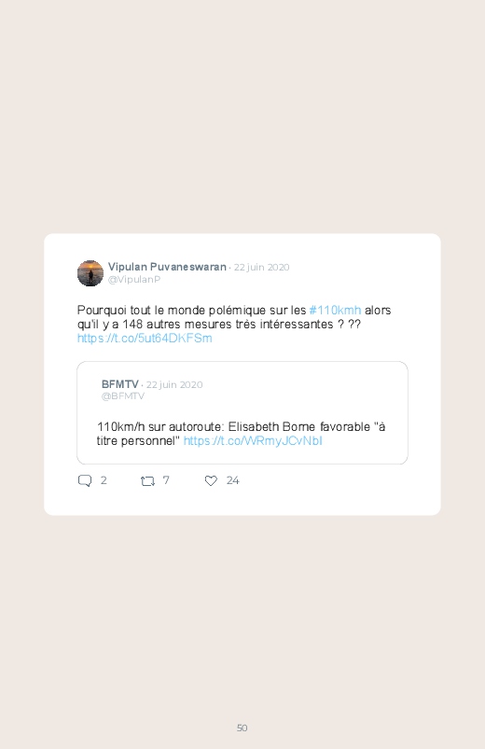485x749 pixels.
Task: Click the like count 24
Action: pos(232,480)
